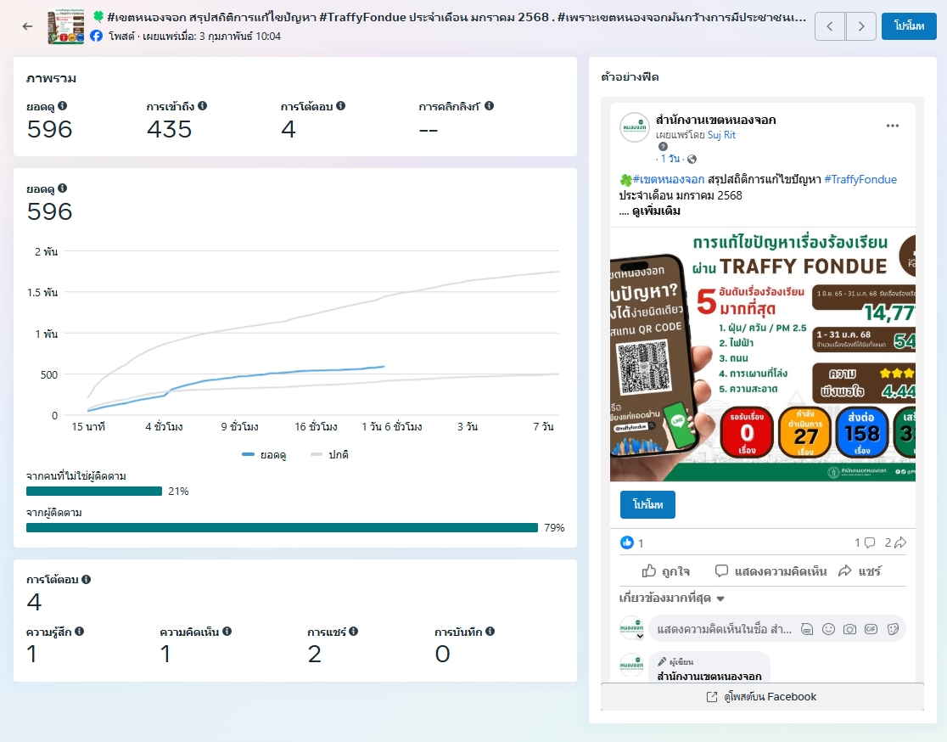Show info for การแชร์ metric

point(353,632)
